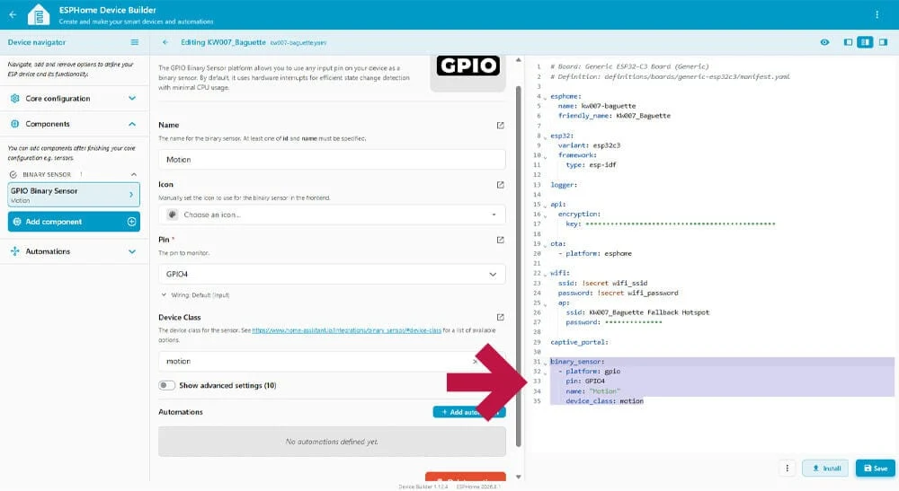Expand Wiring: Default (Input) details
Viewport: 899px width, 491px height.
(195, 295)
